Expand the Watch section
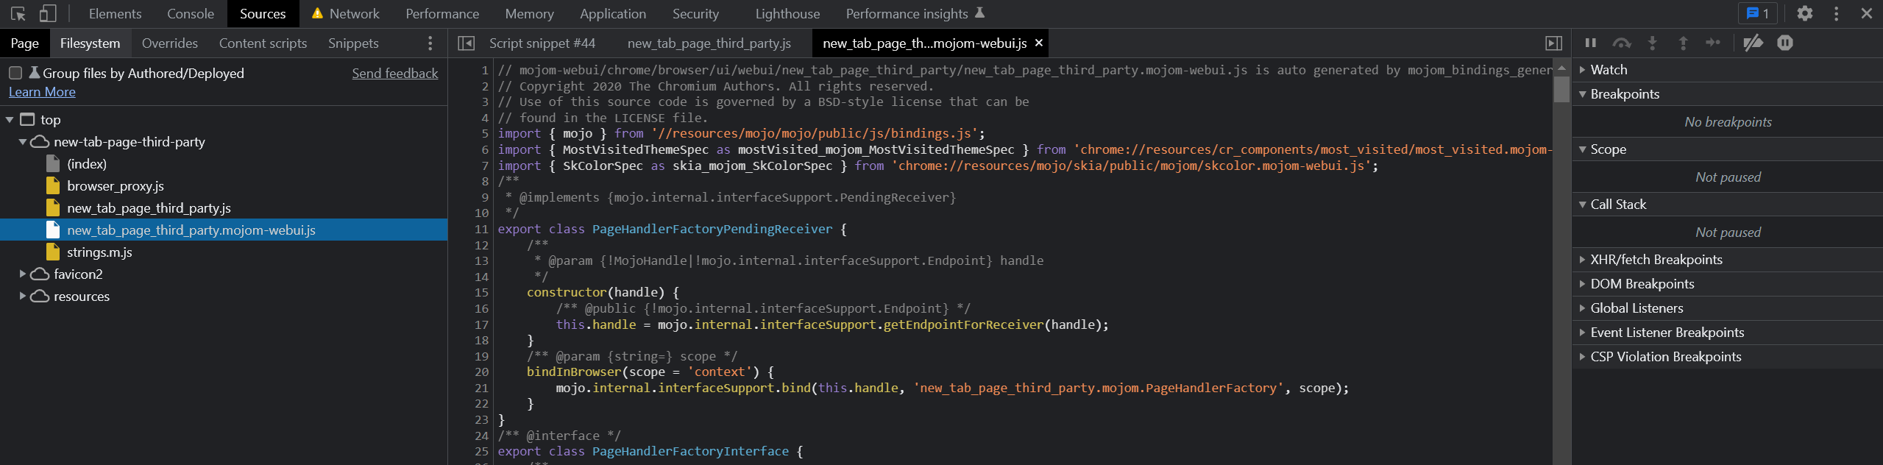 coord(1583,70)
